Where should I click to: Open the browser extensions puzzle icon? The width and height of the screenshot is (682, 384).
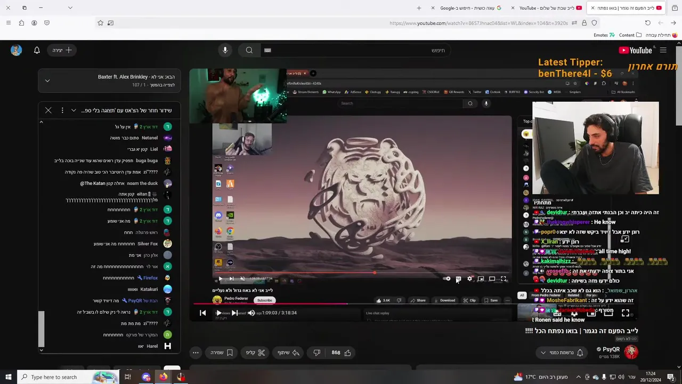click(21, 23)
